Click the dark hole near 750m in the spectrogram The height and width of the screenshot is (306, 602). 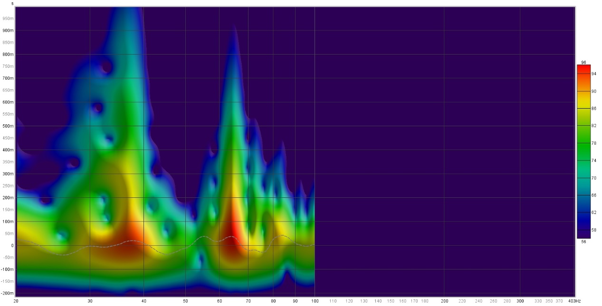point(106,66)
